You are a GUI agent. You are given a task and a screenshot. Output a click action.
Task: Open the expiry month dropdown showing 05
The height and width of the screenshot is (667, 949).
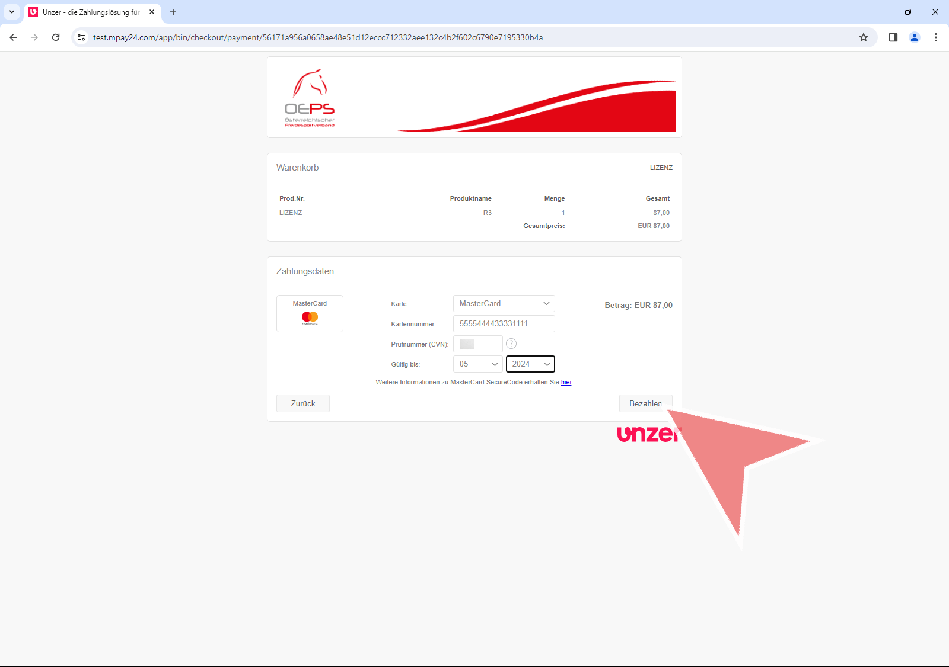click(477, 364)
